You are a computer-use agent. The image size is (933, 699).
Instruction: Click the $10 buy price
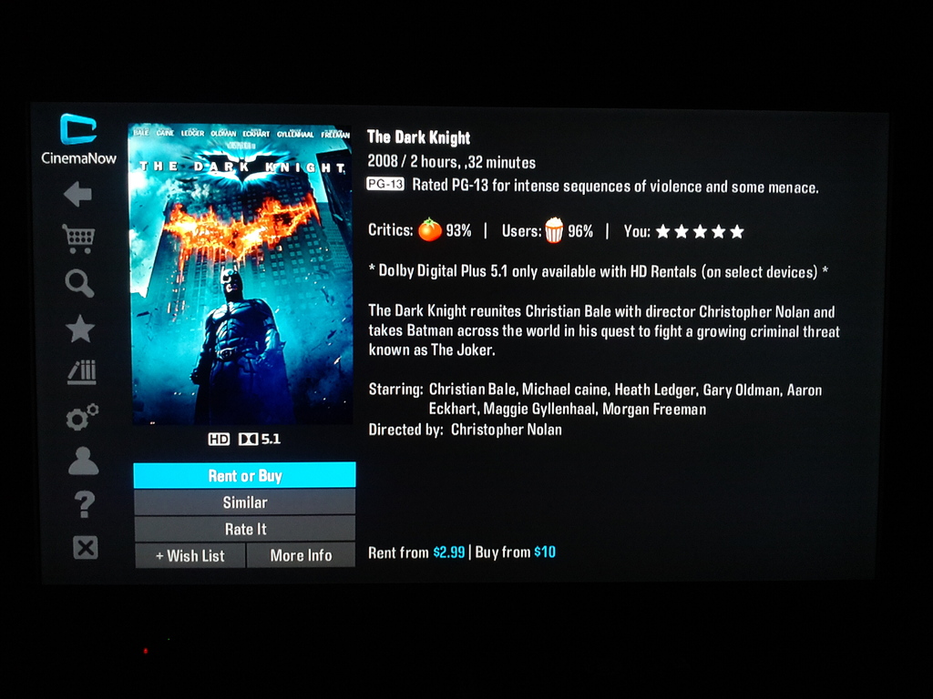[545, 552]
